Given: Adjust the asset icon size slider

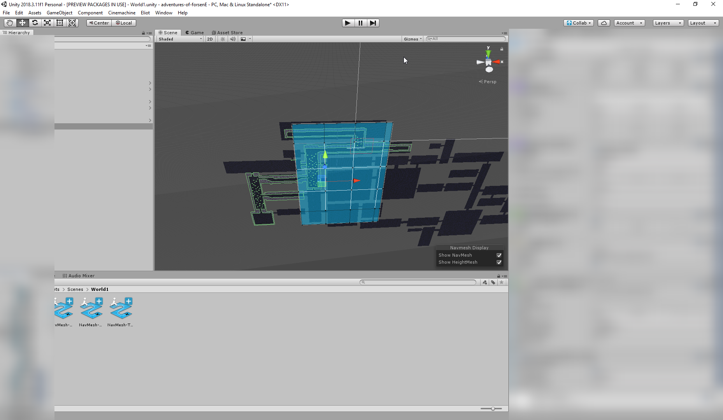Looking at the screenshot, I should pyautogui.click(x=493, y=409).
